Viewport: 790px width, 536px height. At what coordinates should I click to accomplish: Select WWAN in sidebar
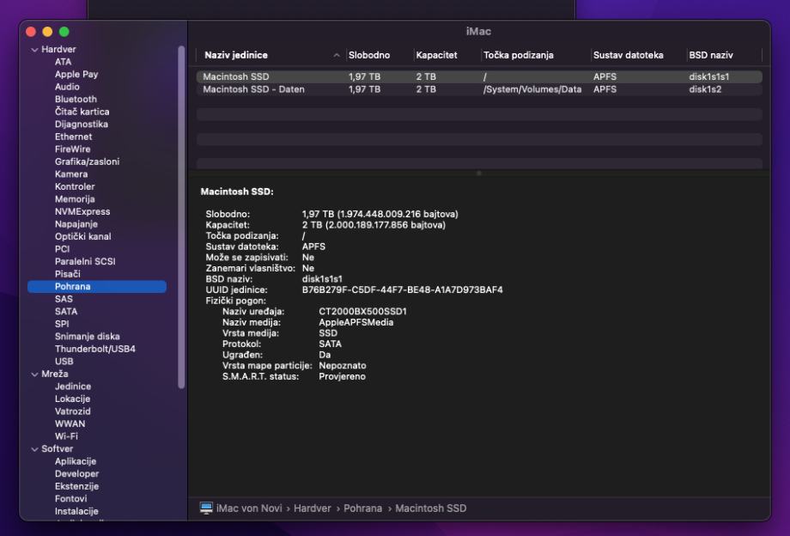[x=70, y=423]
